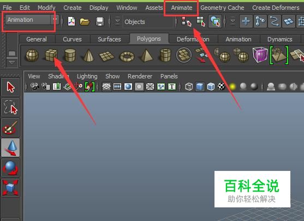Select the Lasso Select tool
This screenshot has height=221, width=304.
(10, 107)
